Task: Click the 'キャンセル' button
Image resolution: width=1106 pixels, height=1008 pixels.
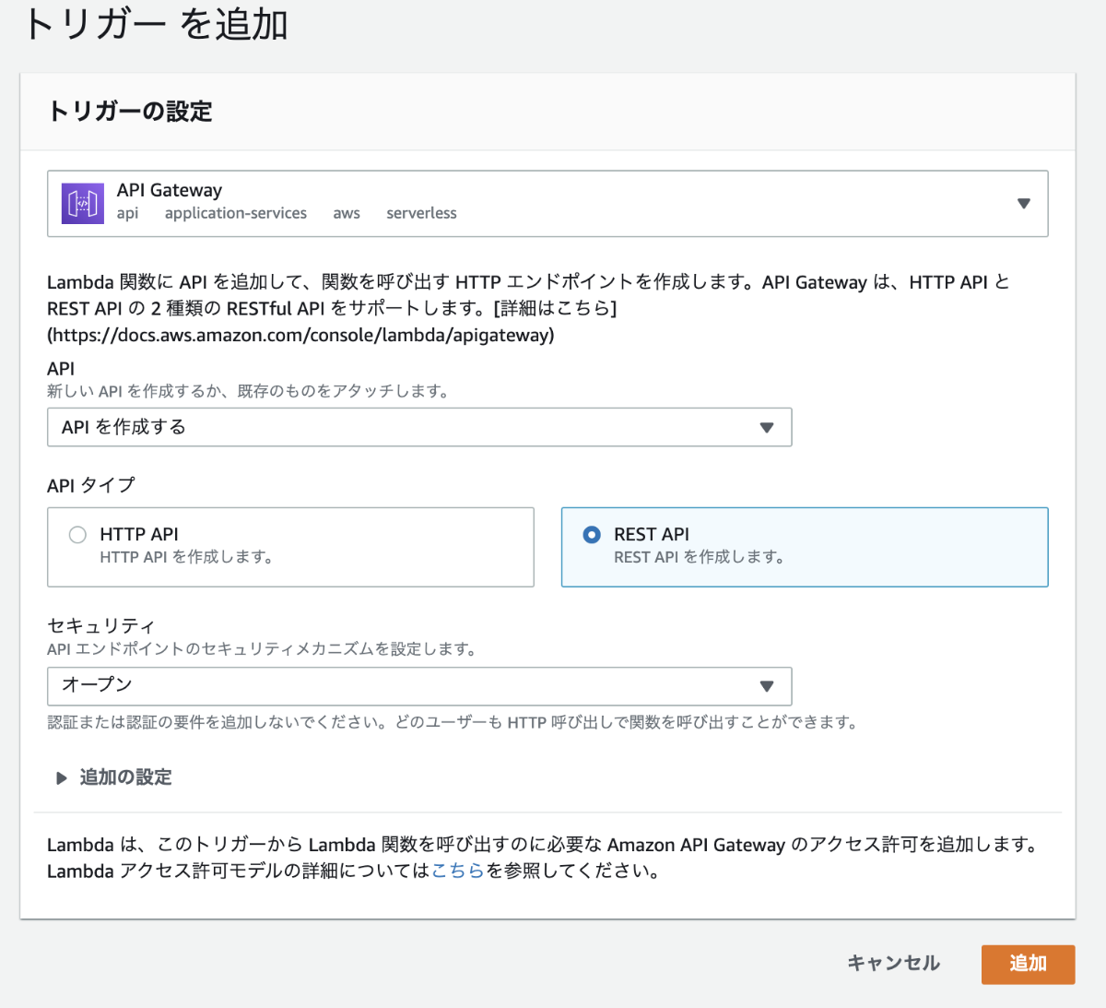Action: tap(893, 964)
